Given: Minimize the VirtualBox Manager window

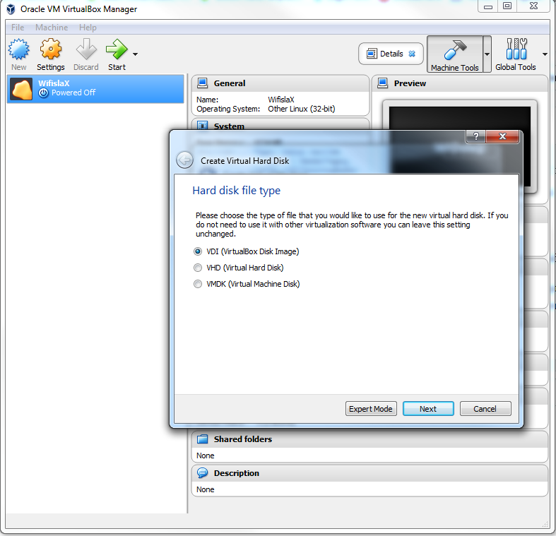Looking at the screenshot, I should tap(488, 6).
